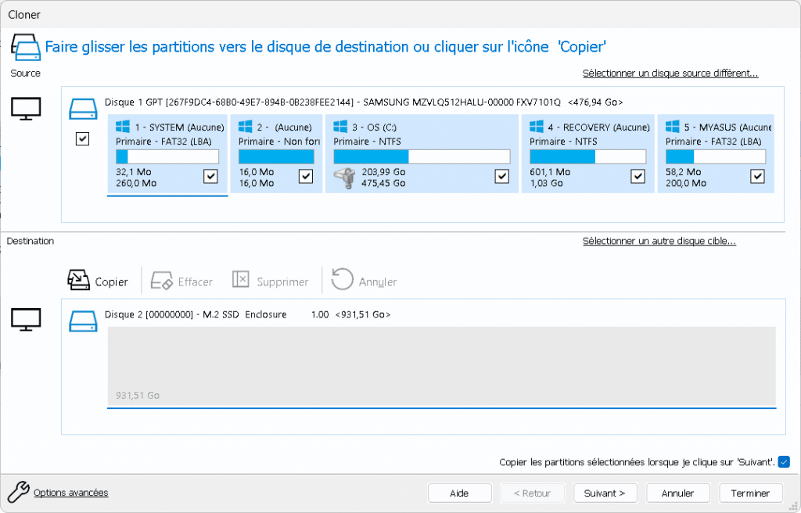The width and height of the screenshot is (801, 513).
Task: Click the OS (C:) usage bar
Action: point(422,157)
